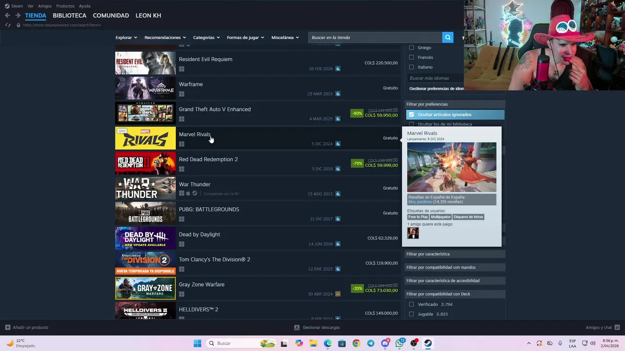This screenshot has width=625, height=351.
Task: Click the Steam icon on taskbar
Action: [x=428, y=343]
